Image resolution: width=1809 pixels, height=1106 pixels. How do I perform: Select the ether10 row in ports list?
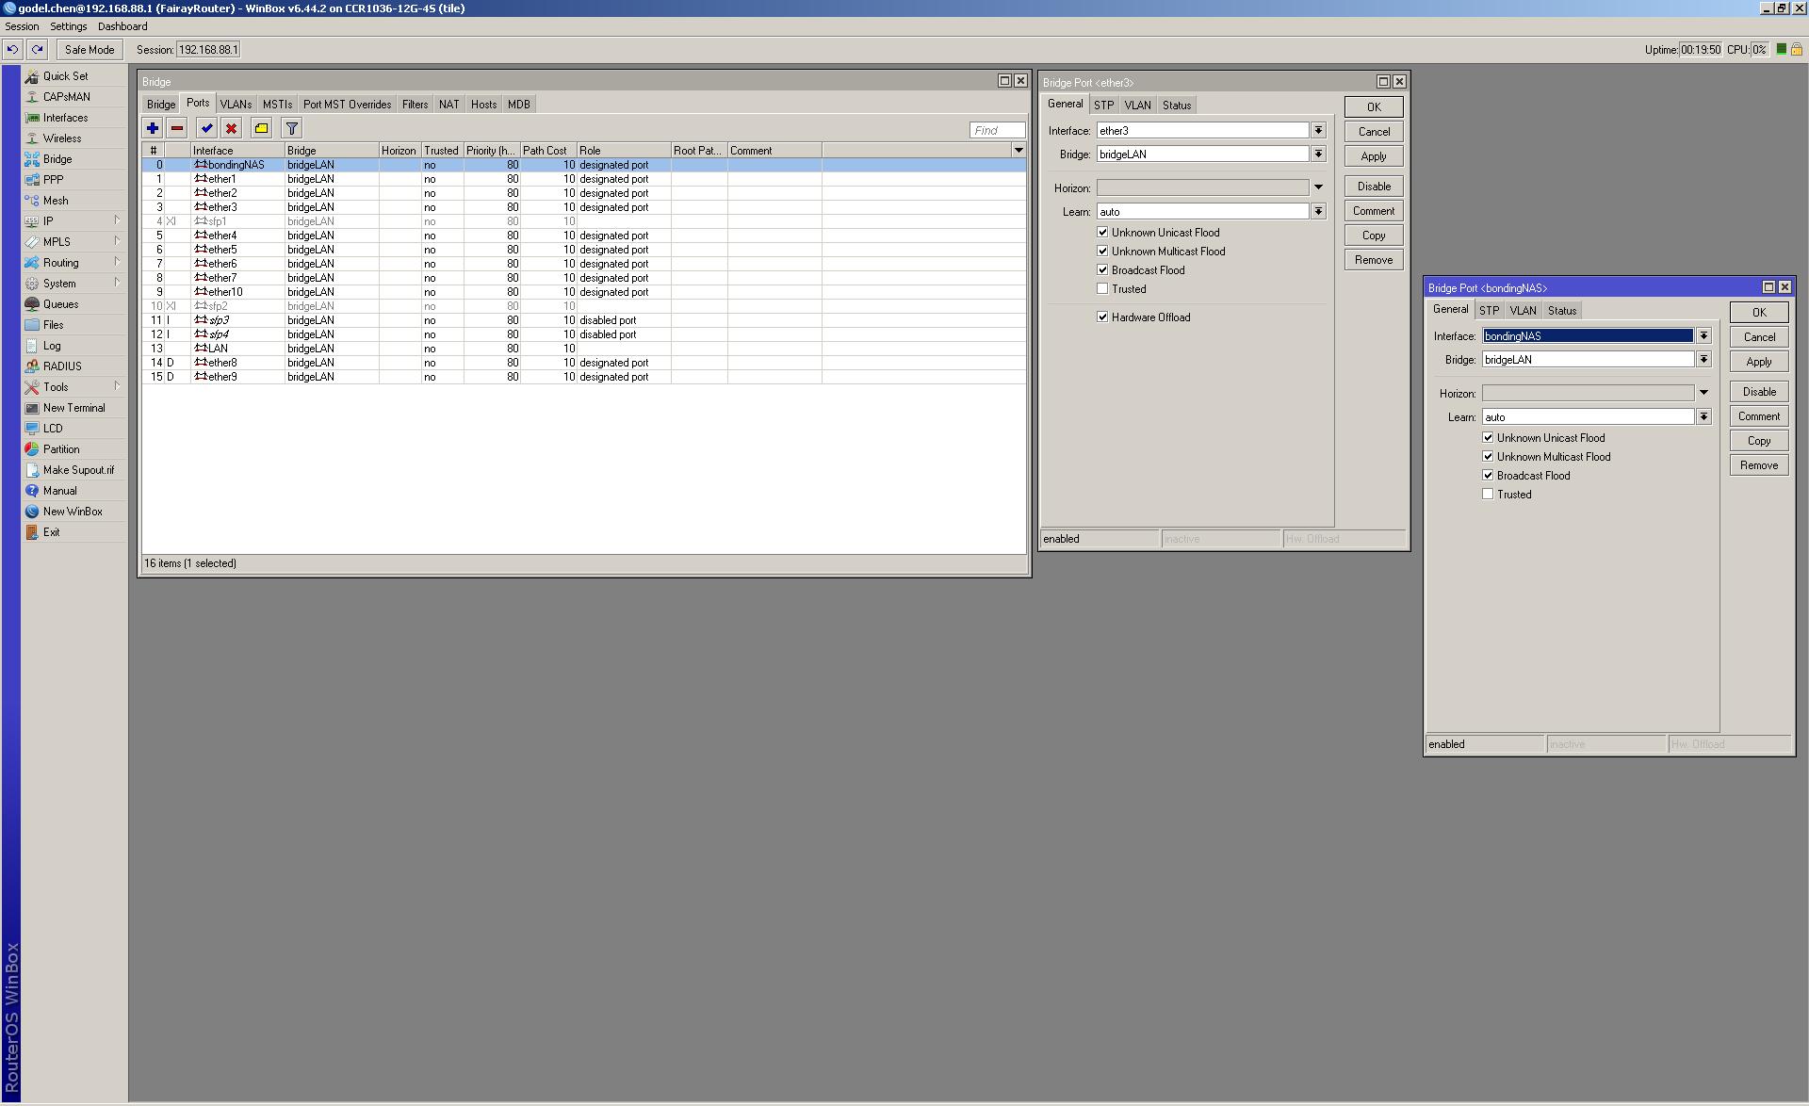pos(226,292)
